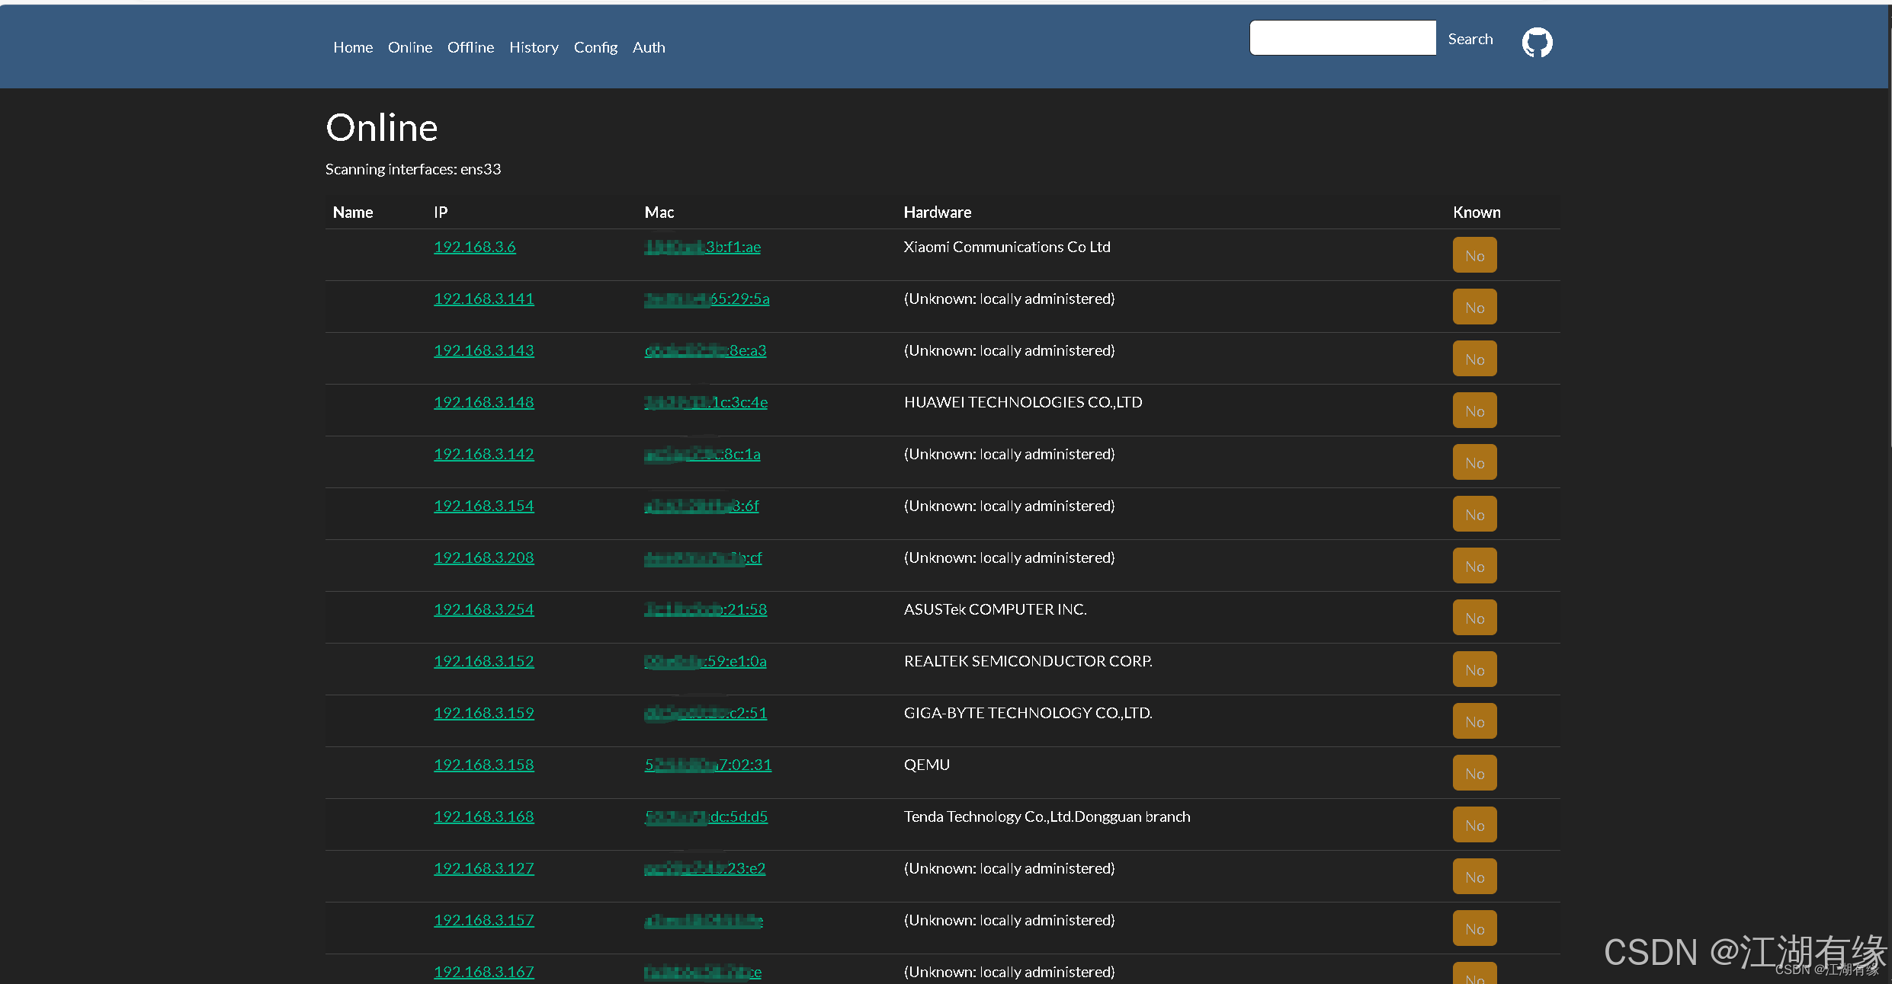Click 'Scanning interfaces: ens33' text
Screen dimensions: 1892x984
point(413,169)
